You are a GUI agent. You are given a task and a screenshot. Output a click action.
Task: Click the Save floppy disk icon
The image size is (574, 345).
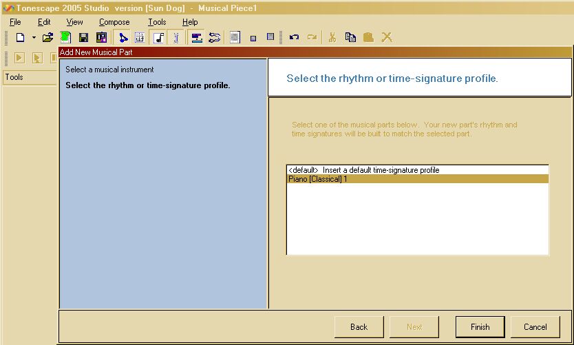tap(83, 37)
